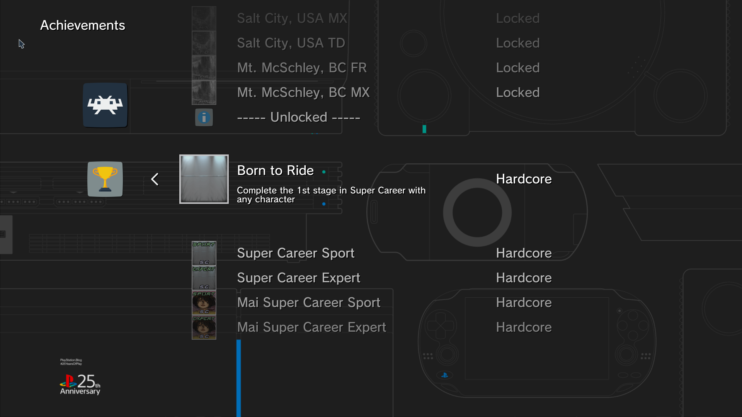Image resolution: width=742 pixels, height=417 pixels.
Task: Click the blue info icon beside Unlocked
Action: pyautogui.click(x=204, y=117)
